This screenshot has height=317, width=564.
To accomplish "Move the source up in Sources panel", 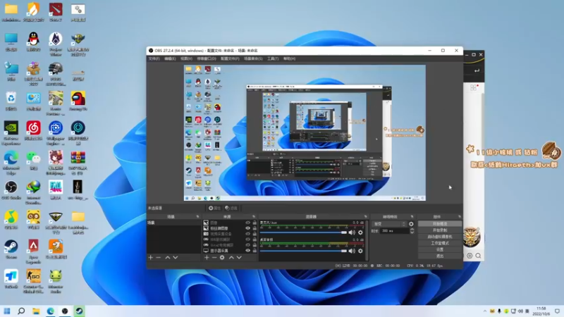I will click(231, 257).
